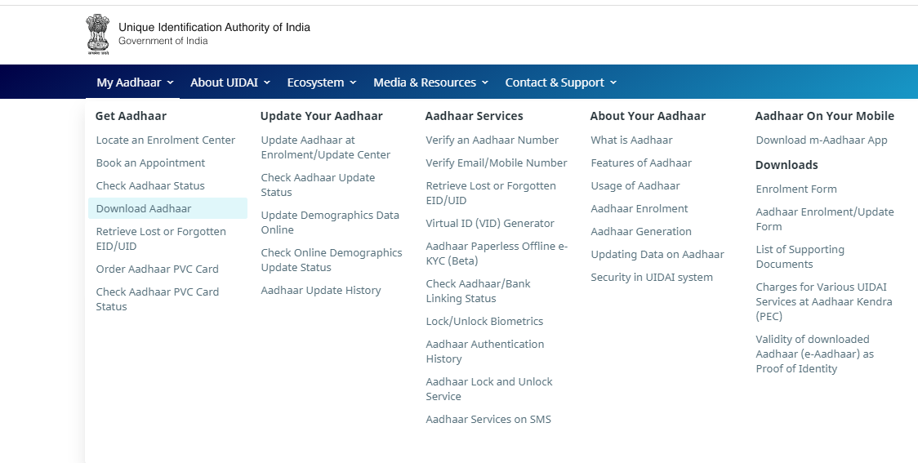Select Aadhaar Paperless Offline e-KYC (Beta)
This screenshot has height=463, width=918.
pos(497,253)
